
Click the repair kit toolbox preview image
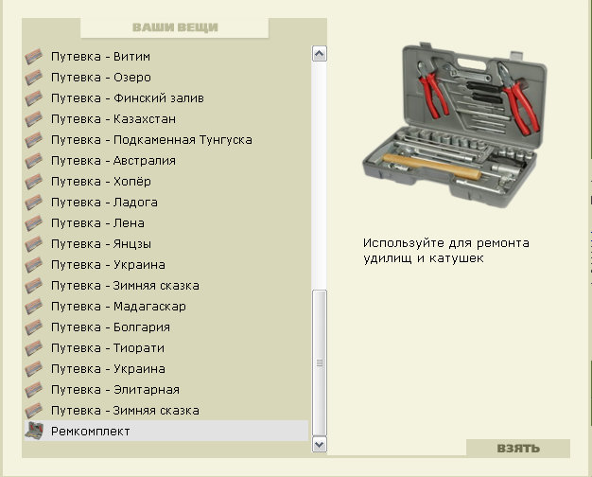tap(455, 125)
